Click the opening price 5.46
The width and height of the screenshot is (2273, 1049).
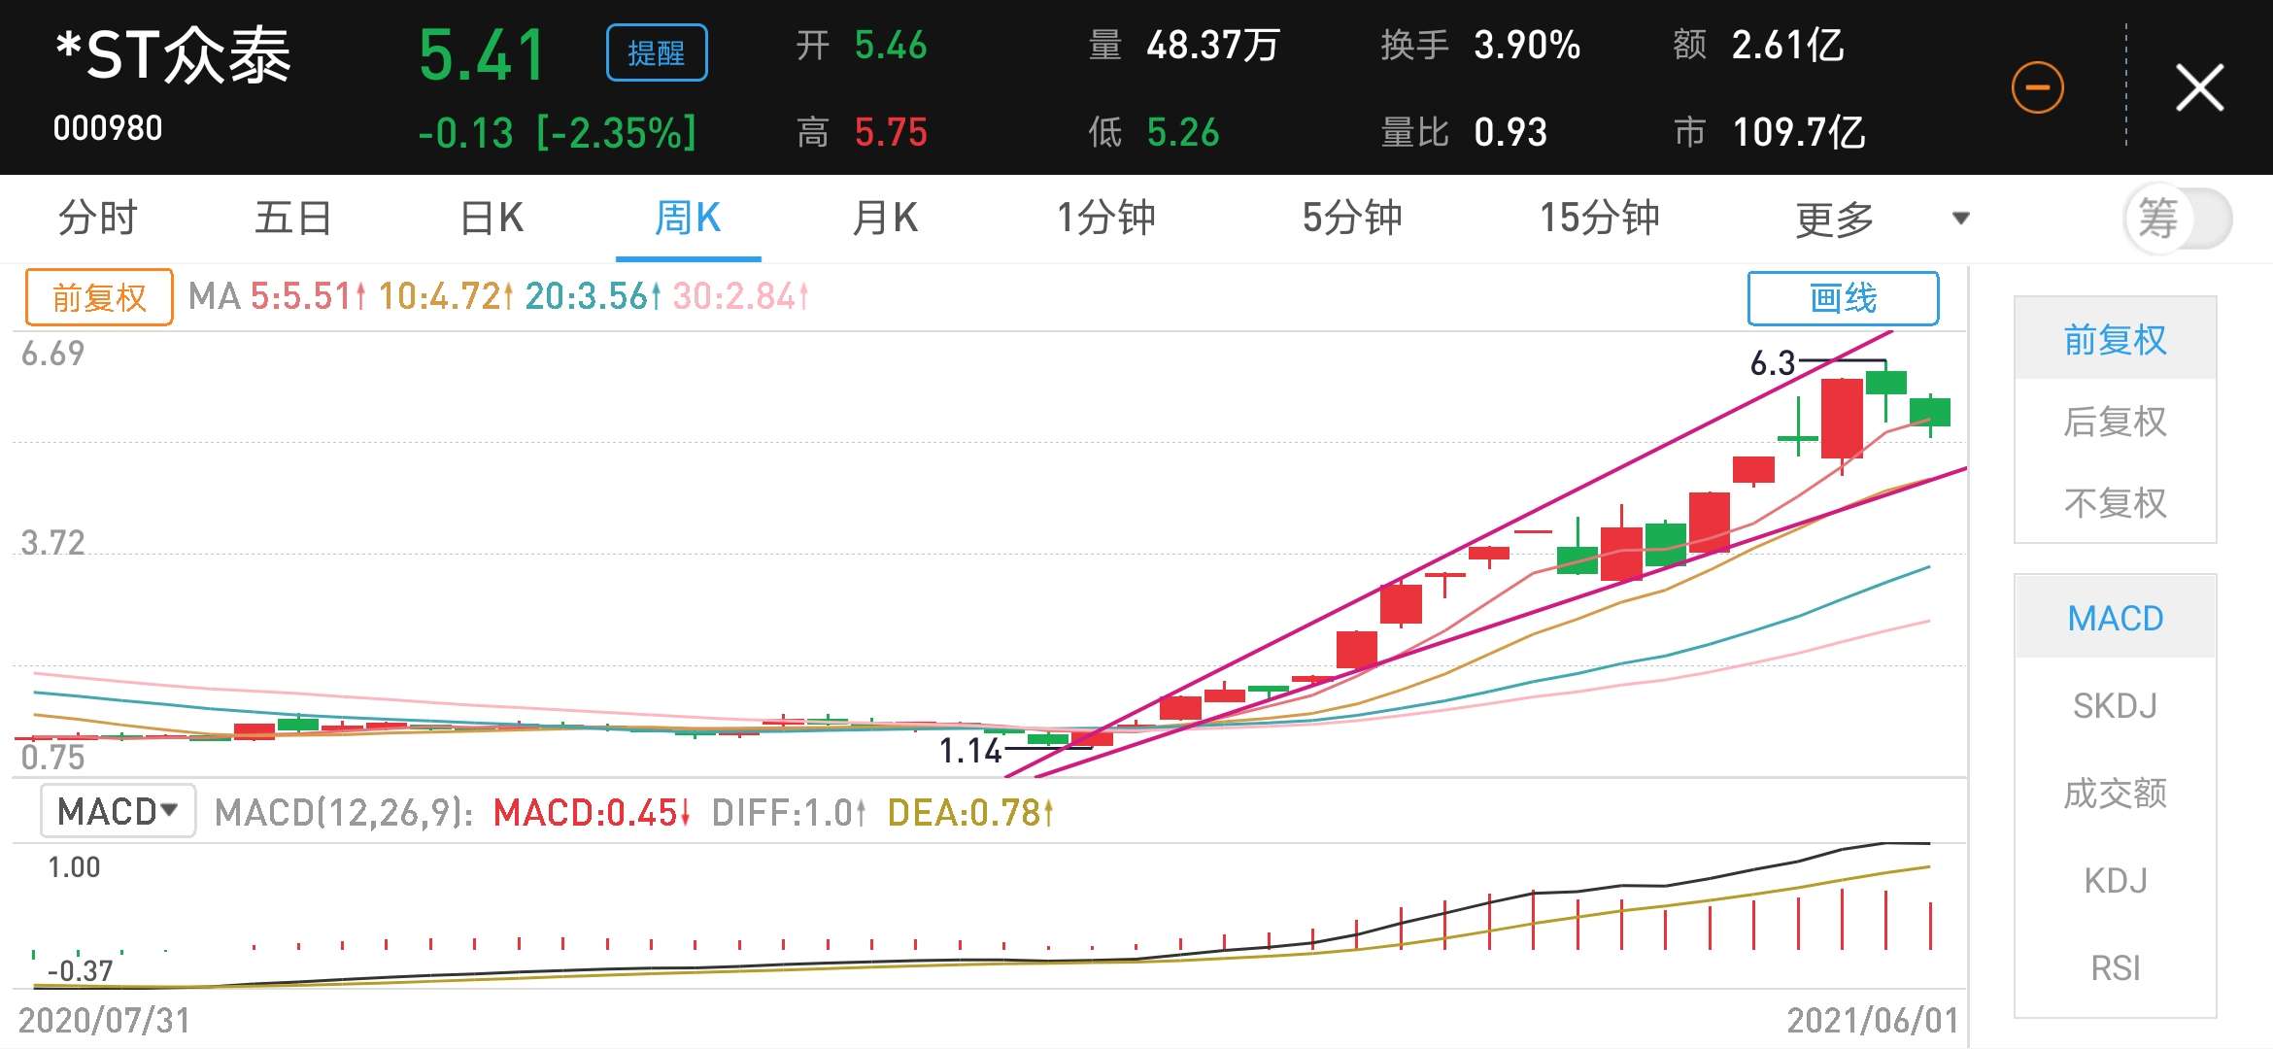pyautogui.click(x=891, y=46)
